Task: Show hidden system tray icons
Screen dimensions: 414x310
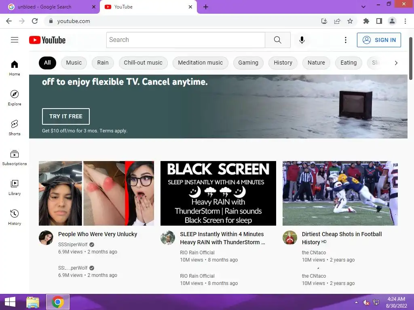Action: point(356,302)
